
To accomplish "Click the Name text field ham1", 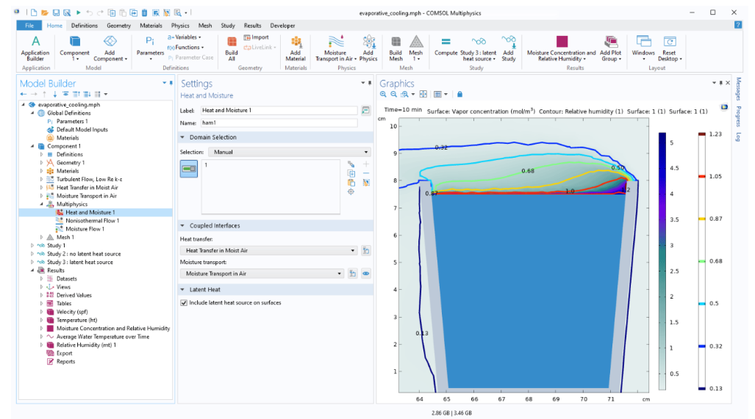I will coord(279,123).
